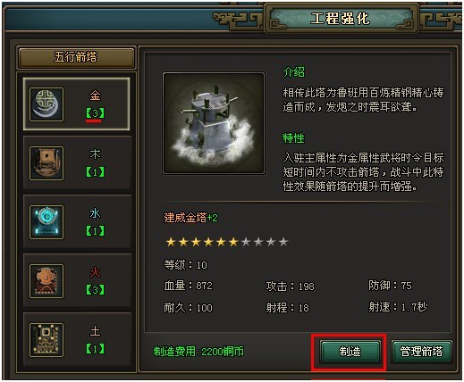Select the 土 earth tower icon

[46, 340]
